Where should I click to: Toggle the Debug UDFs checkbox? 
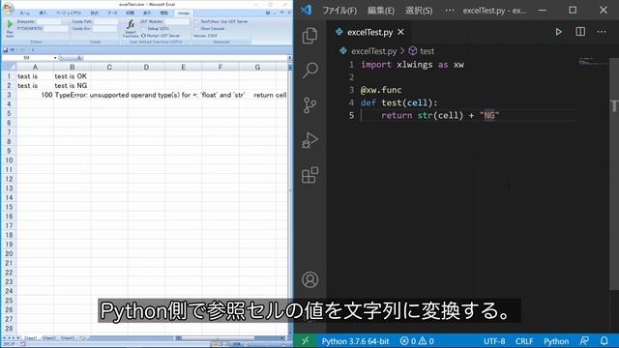[143, 29]
